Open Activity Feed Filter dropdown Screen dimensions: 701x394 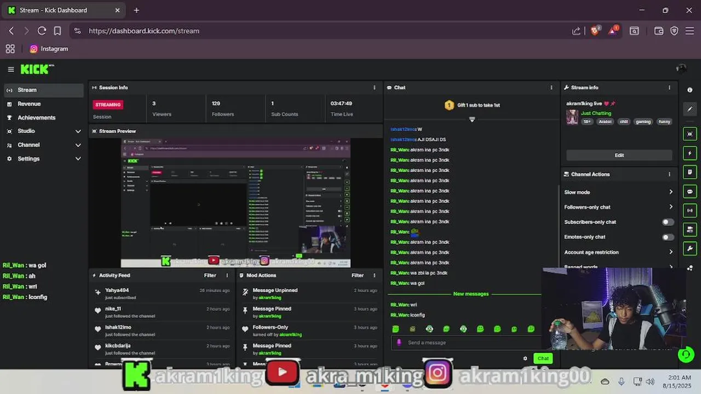pos(210,275)
